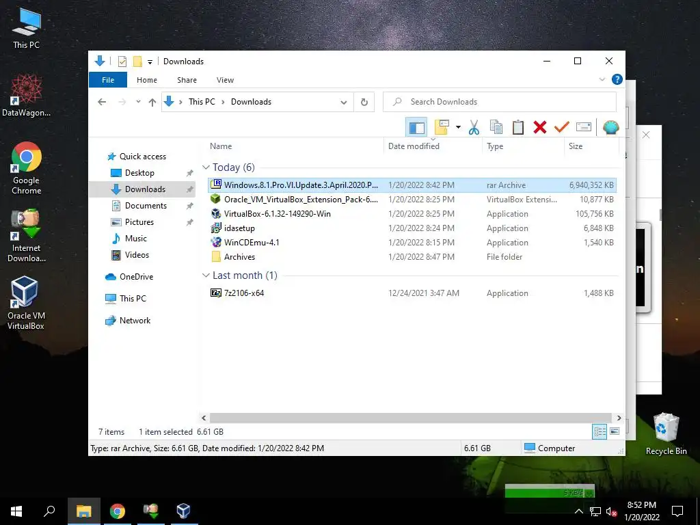Click the New folder quick access icon
Image resolution: width=700 pixels, height=525 pixels.
[137, 61]
